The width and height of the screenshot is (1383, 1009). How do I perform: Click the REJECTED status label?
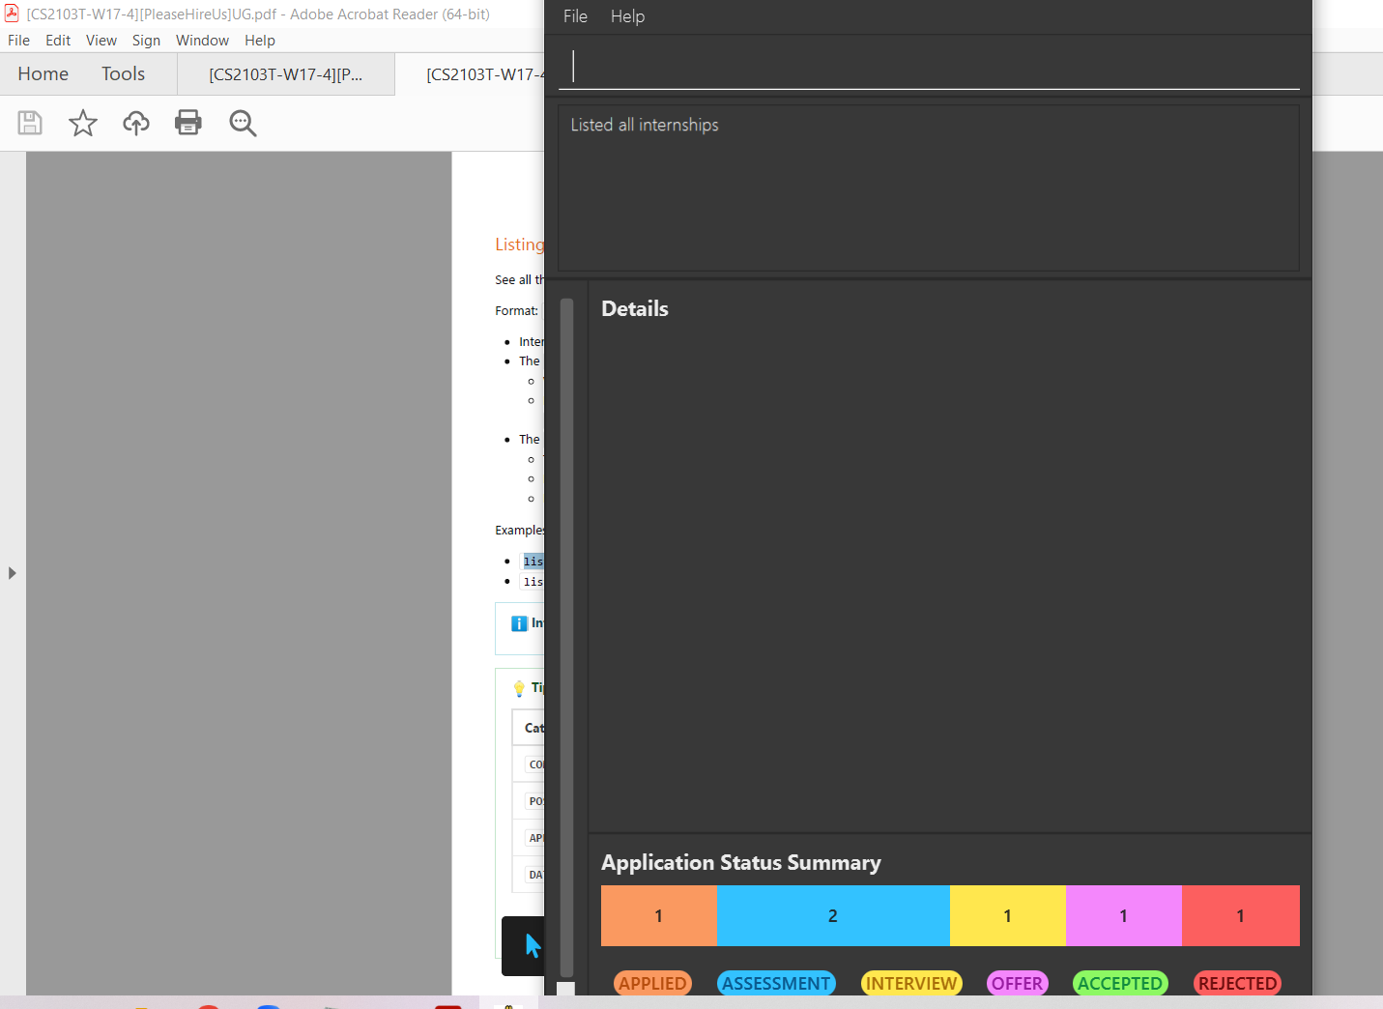tap(1237, 983)
